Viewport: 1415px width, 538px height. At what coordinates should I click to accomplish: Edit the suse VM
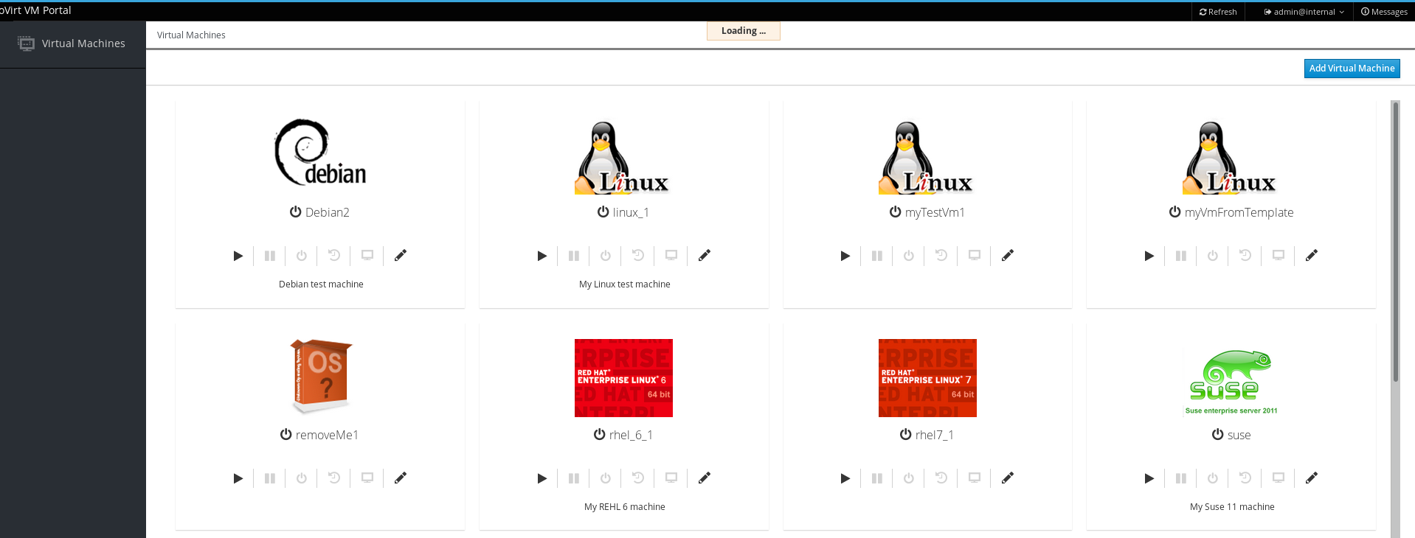coord(1312,478)
